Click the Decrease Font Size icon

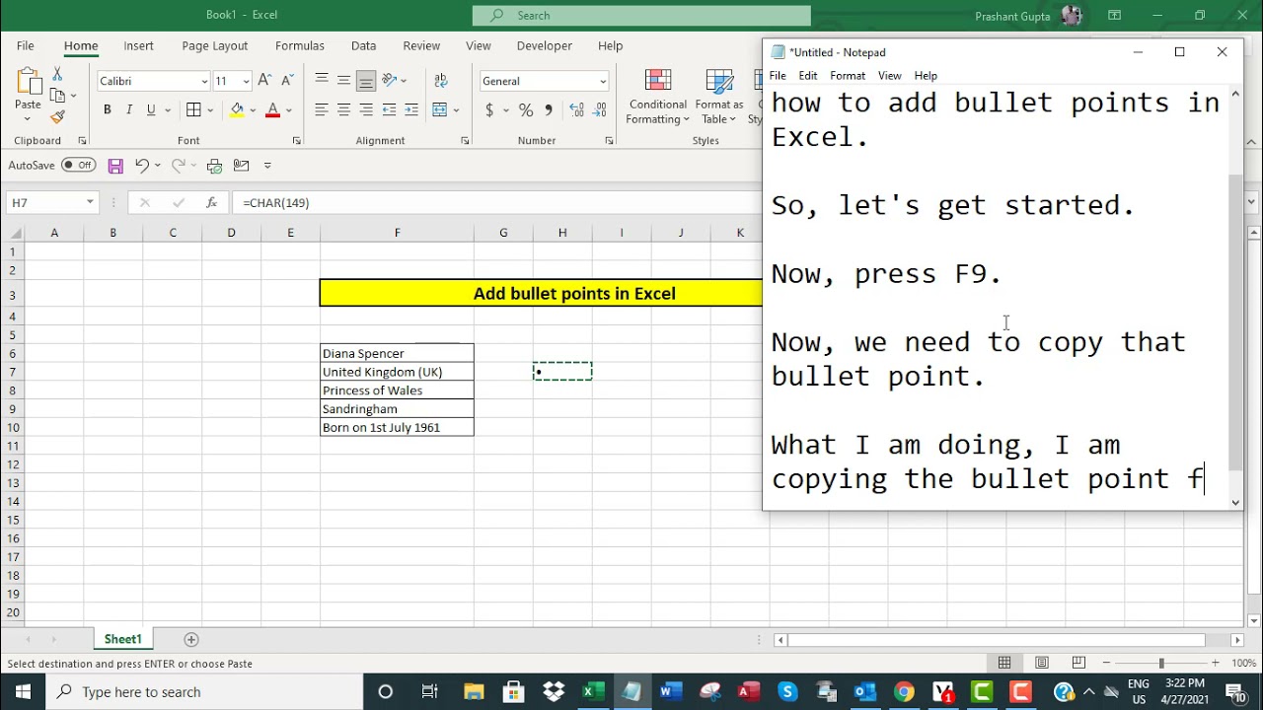point(287,81)
